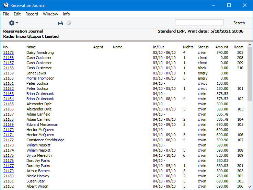This screenshot has height=190, width=253.
Task: Open the Window menu
Action: [50, 14]
